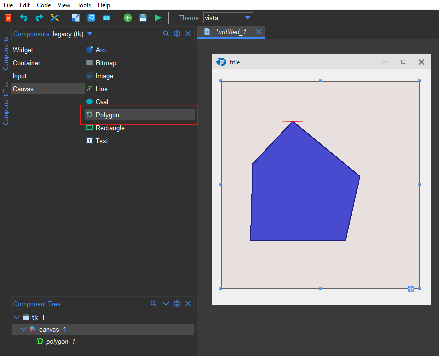Select tk_1 in the component tree
Image resolution: width=439 pixels, height=356 pixels.
103,317
